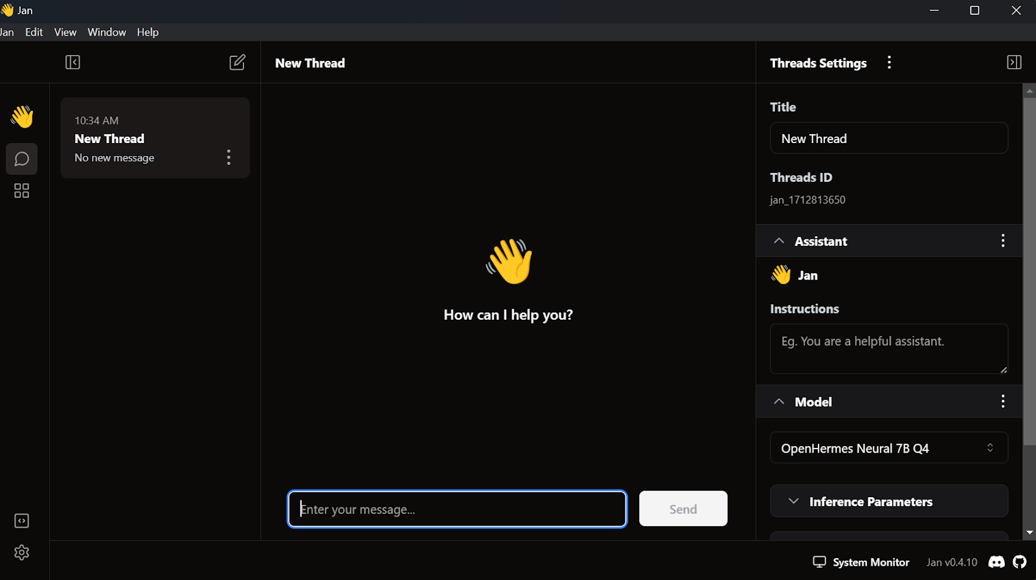Open the Jan waving hand sidebar icon
The width and height of the screenshot is (1036, 580).
(21, 117)
